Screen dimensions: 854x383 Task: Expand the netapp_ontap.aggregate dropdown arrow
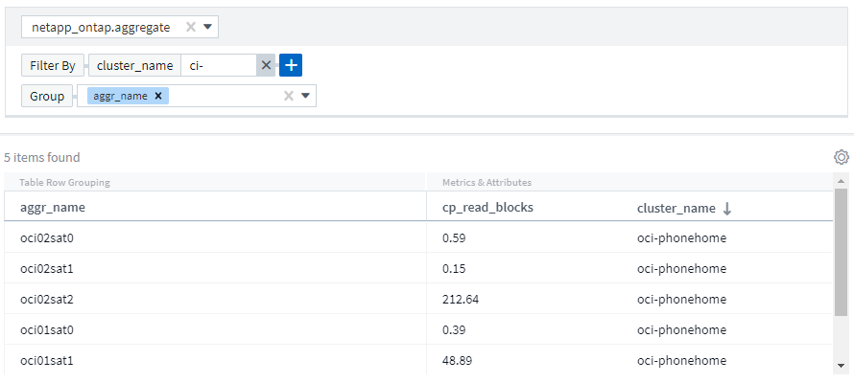207,27
